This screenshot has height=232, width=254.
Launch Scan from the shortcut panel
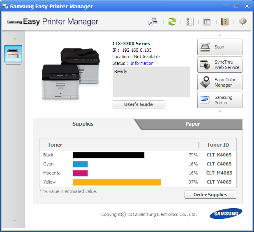(220, 47)
